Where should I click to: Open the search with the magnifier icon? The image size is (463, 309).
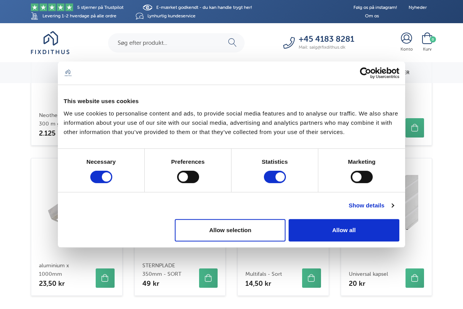click(x=232, y=42)
